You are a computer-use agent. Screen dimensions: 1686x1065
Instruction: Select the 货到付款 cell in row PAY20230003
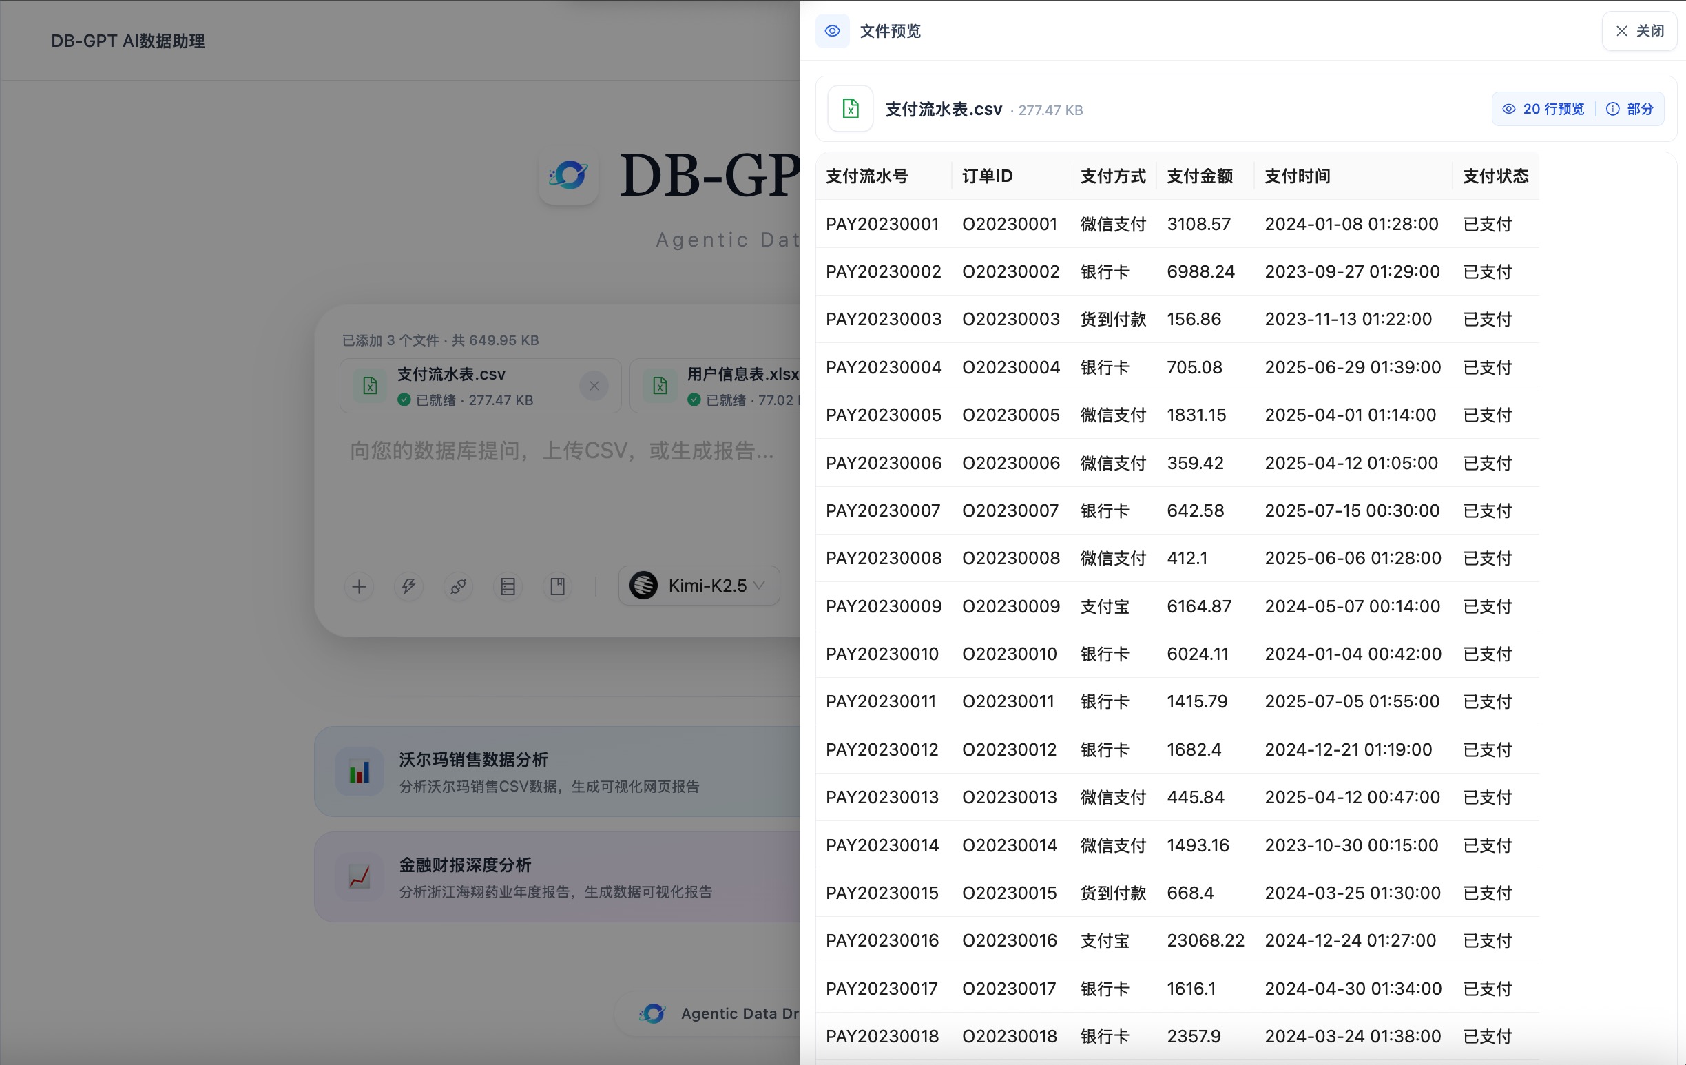[1113, 319]
